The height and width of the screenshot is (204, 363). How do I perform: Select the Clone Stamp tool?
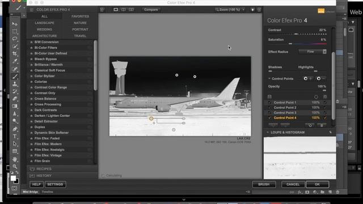pos(15,84)
